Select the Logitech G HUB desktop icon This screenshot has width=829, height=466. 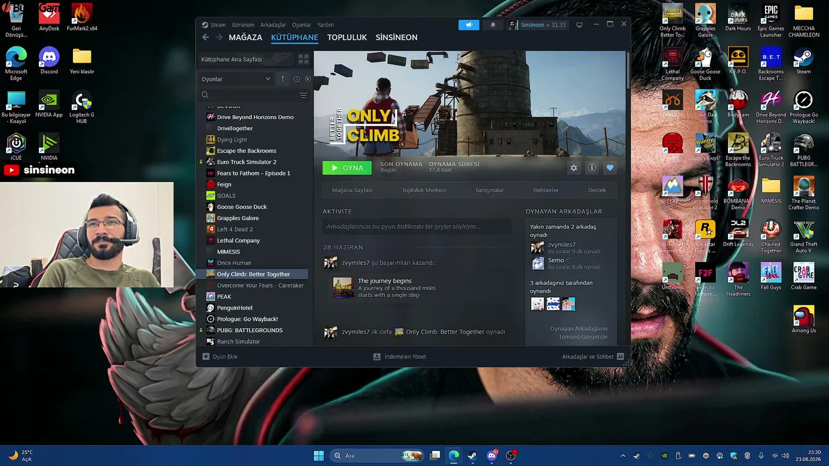click(82, 107)
